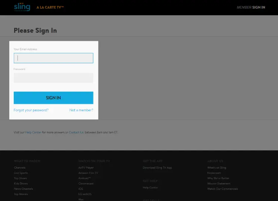Open the Why We're Better footer link
This screenshot has width=278, height=201.
click(x=218, y=178)
